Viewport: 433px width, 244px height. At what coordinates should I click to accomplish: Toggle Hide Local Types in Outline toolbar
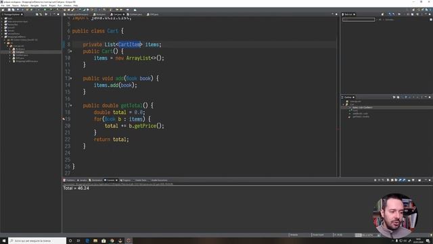(x=417, y=97)
